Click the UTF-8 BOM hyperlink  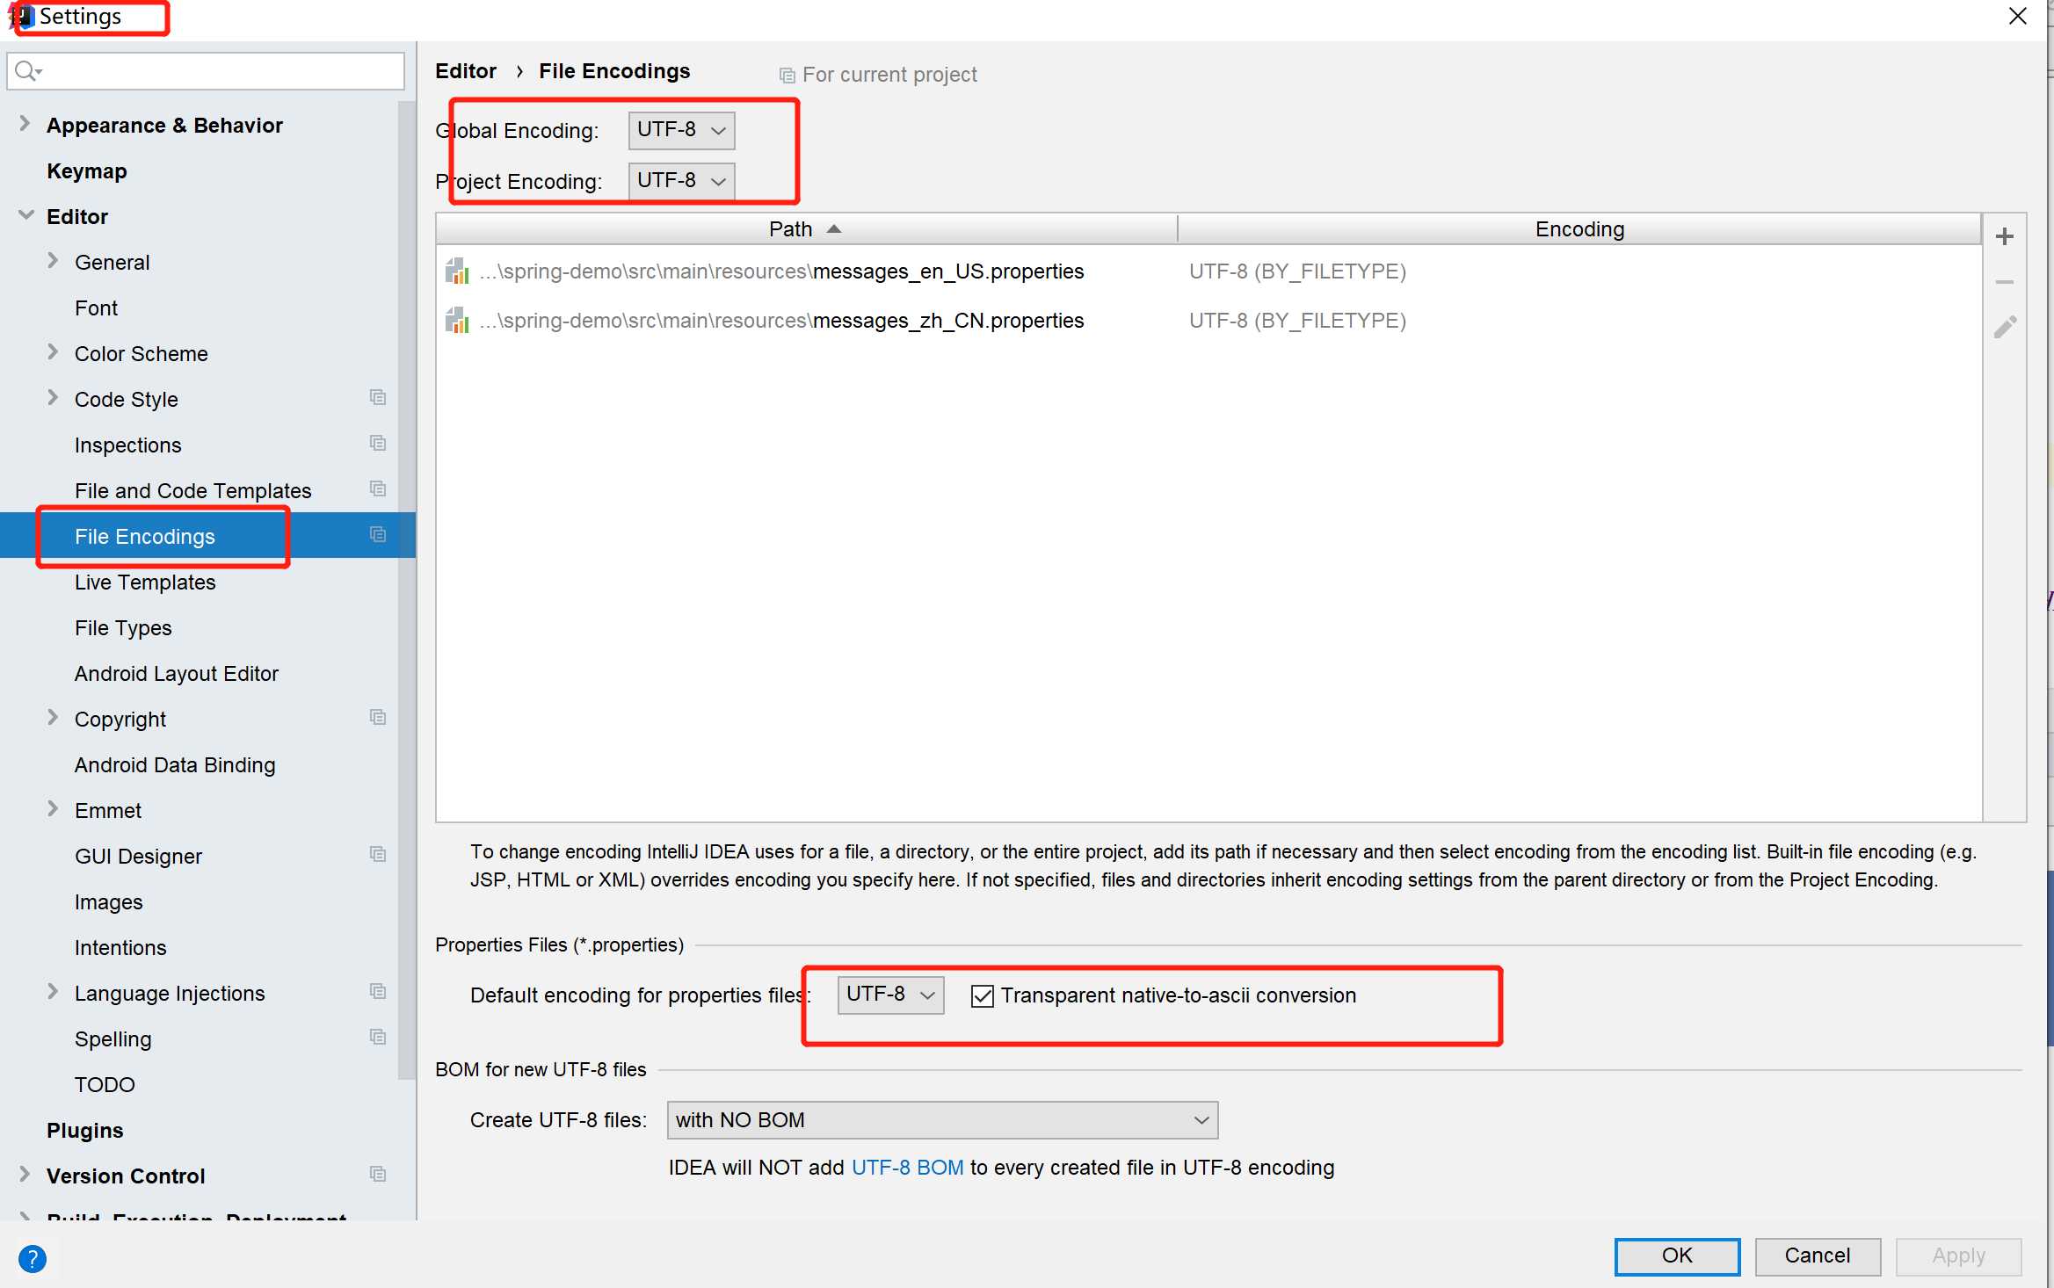(905, 1168)
